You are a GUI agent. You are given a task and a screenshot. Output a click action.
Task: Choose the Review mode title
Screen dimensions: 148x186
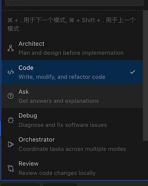pos(28,164)
